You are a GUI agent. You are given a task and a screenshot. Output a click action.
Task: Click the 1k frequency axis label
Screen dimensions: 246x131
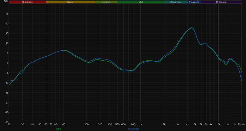pos(141,124)
